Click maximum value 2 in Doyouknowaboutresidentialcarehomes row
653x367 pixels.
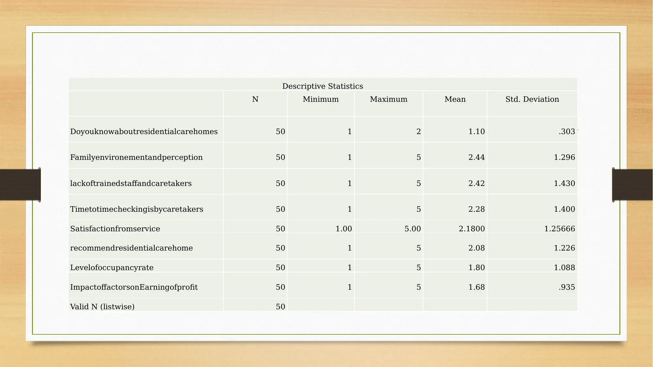419,131
